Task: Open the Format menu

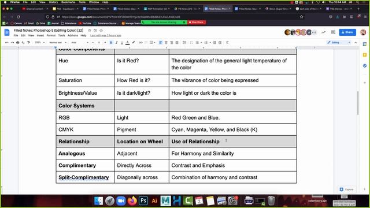Action: click(51, 35)
